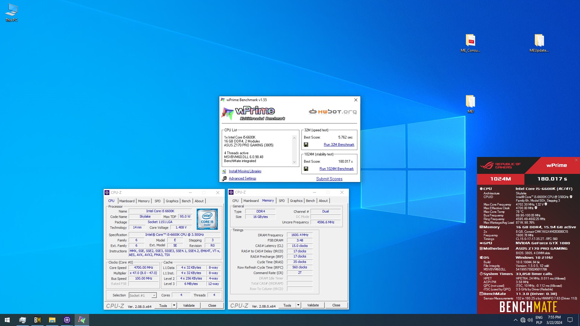Click the Install Missing Libraries icon

[224, 171]
